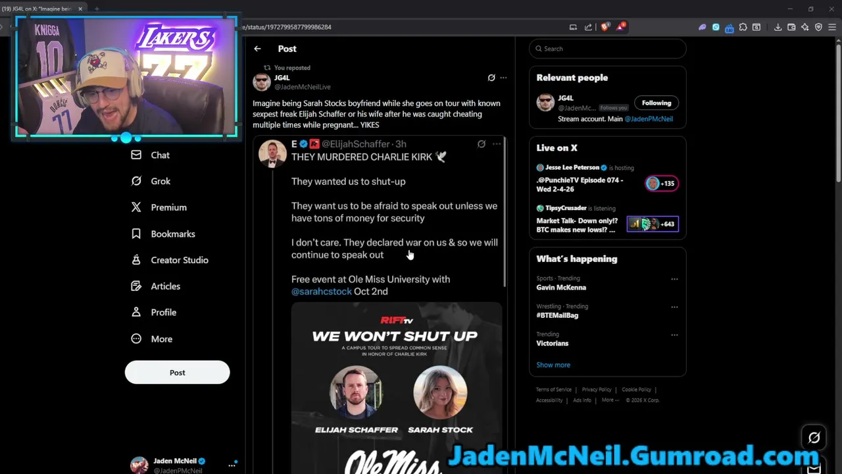Open the @sarahcstock mention link
The image size is (842, 474).
click(x=322, y=292)
